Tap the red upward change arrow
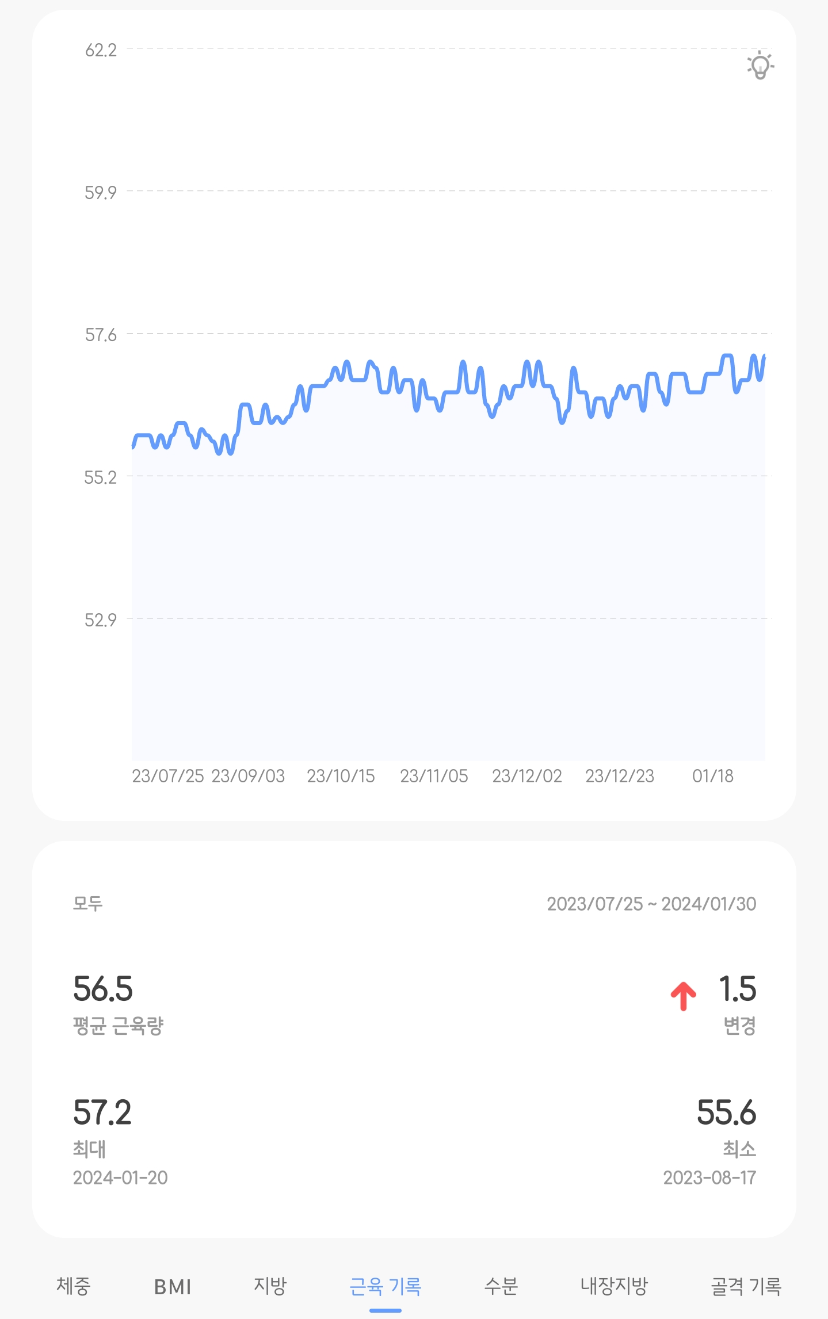The height and width of the screenshot is (1319, 828). [x=683, y=996]
